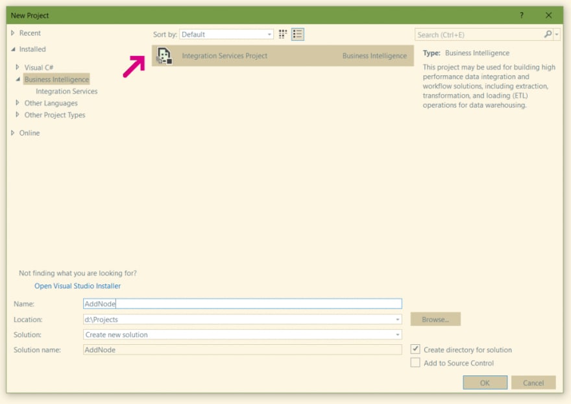This screenshot has height=404, width=571.
Task: Click the Type: Business Intelligence description
Action: (x=466, y=53)
